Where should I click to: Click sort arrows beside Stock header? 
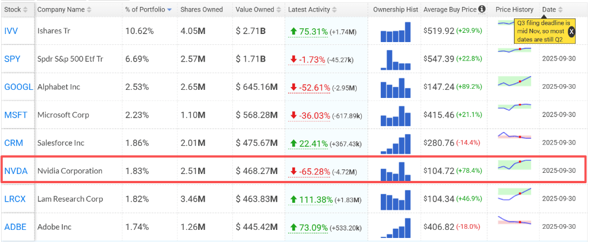27,10
